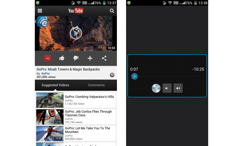The width and height of the screenshot is (243, 146).
Task: Dislike the video with thumbs down
Action: pyautogui.click(x=76, y=58)
